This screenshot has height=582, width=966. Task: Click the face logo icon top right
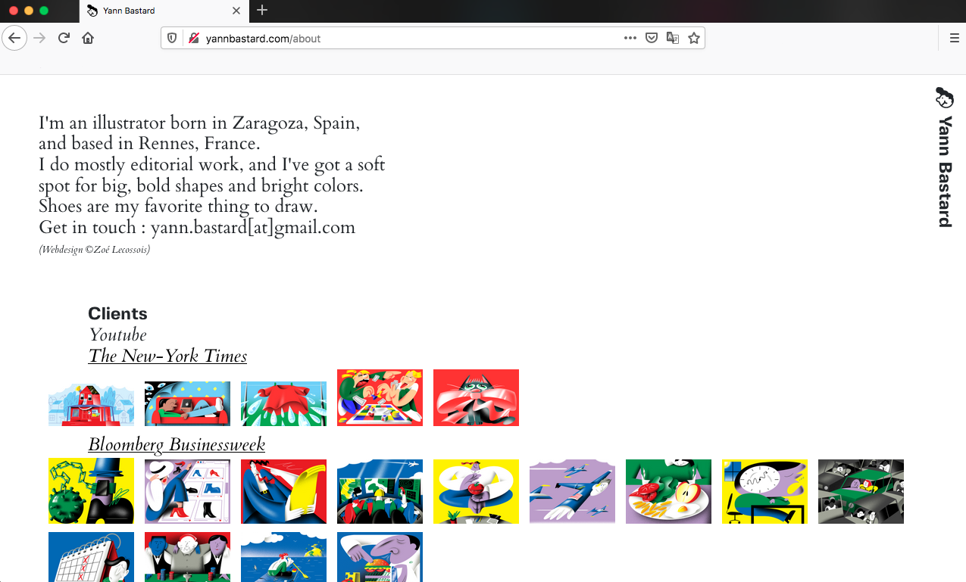pyautogui.click(x=944, y=97)
